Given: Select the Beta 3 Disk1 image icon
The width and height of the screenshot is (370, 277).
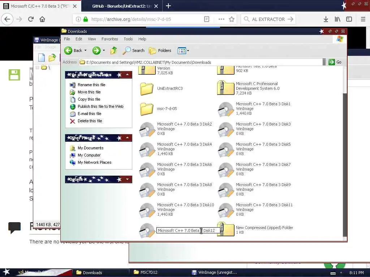Looking at the screenshot, I should pyautogui.click(x=225, y=109).
